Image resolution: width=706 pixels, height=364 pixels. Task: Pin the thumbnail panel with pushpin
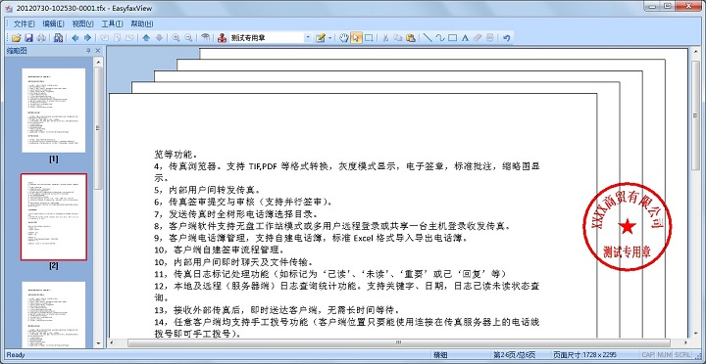click(88, 51)
